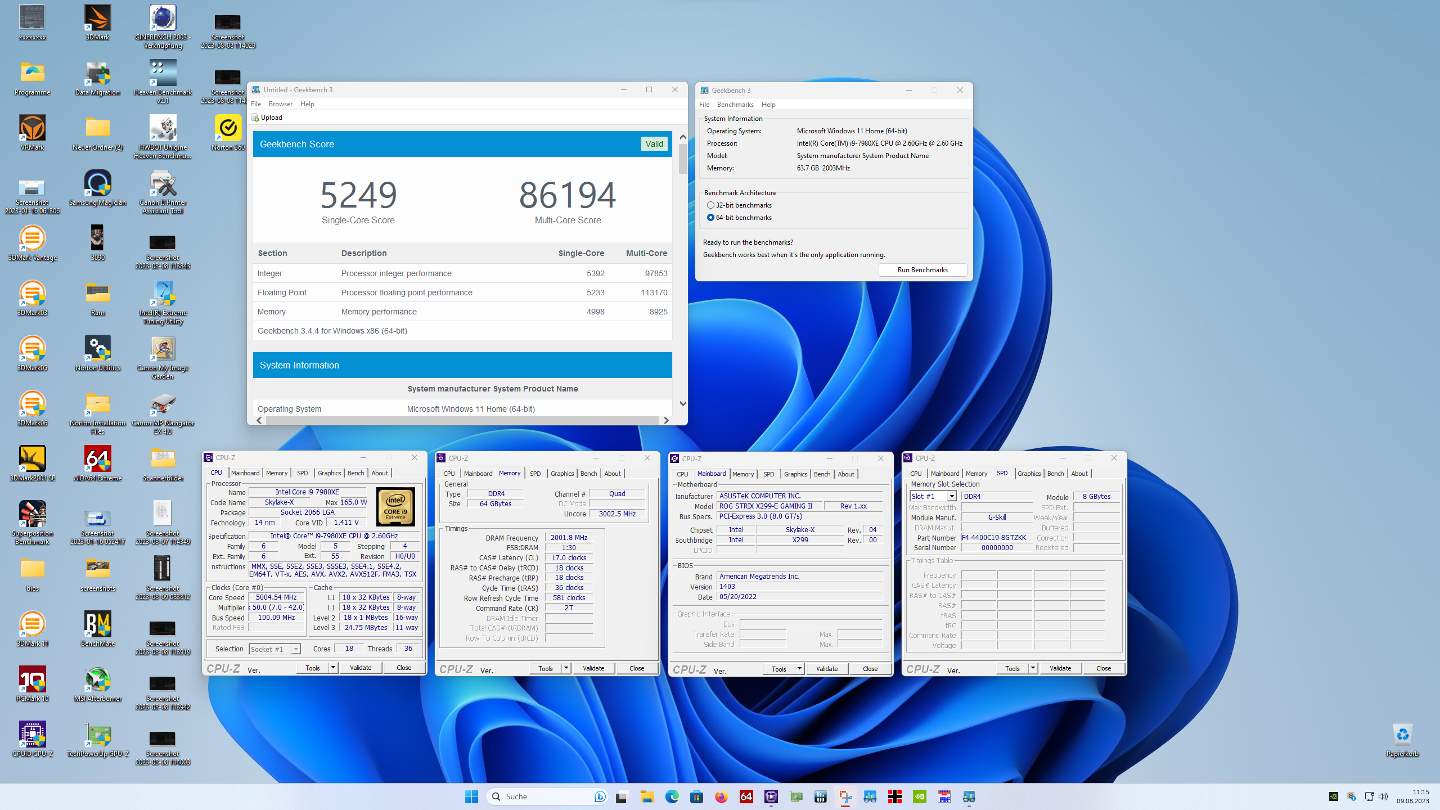The height and width of the screenshot is (810, 1440).
Task: Click Validate in CPU-Z CPU window
Action: (x=361, y=668)
